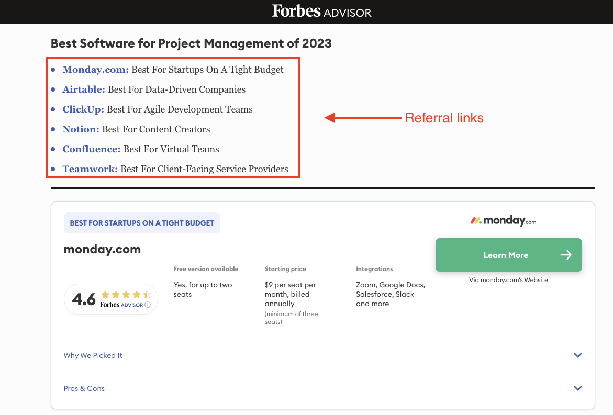Image resolution: width=613 pixels, height=415 pixels.
Task: Click the Best For Data-Driven Companies text
Action: point(177,89)
